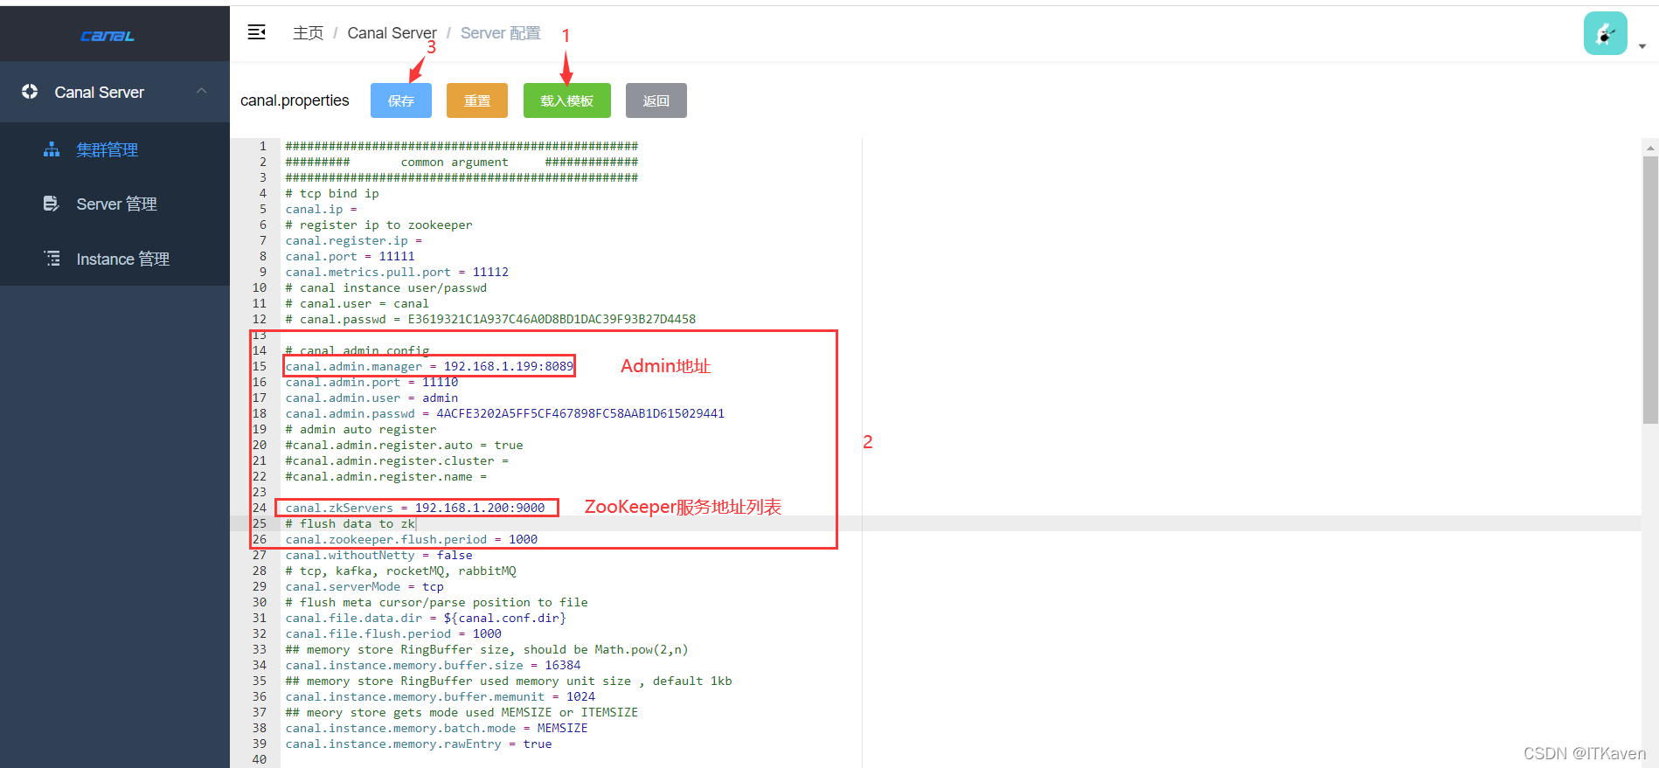Click canal.zookeeper.flush.period line

[x=412, y=539]
